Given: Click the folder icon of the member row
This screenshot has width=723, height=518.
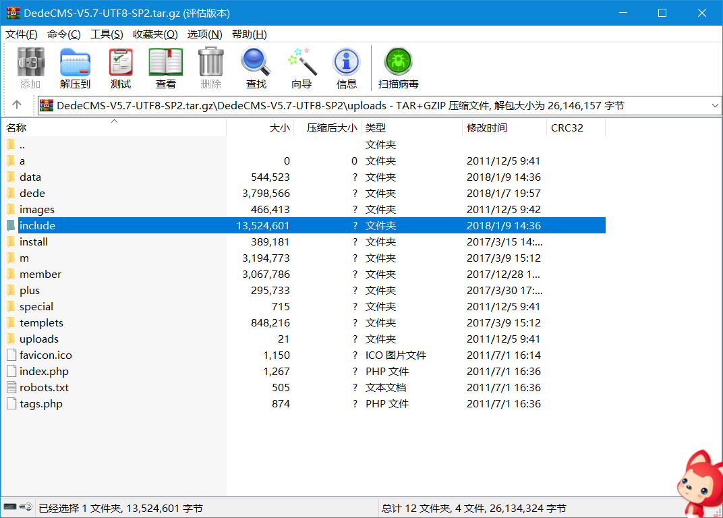Looking at the screenshot, I should (11, 274).
